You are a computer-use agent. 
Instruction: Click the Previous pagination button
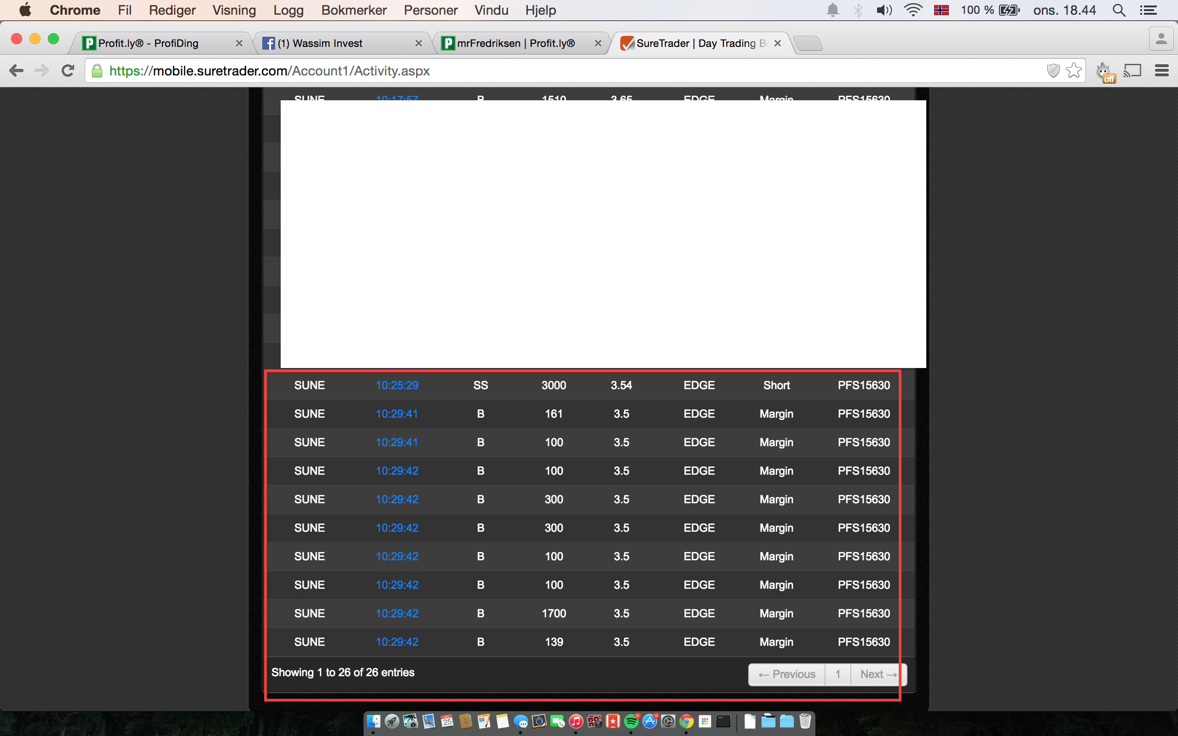tap(786, 674)
